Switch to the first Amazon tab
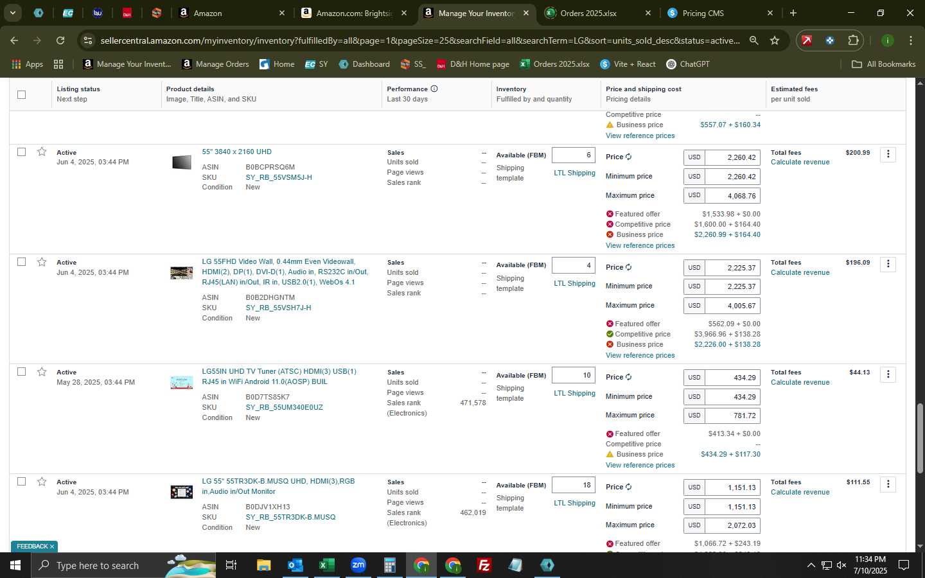 click(231, 13)
